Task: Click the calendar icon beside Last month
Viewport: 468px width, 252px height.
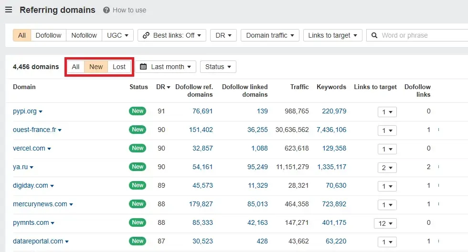Action: [x=143, y=67]
